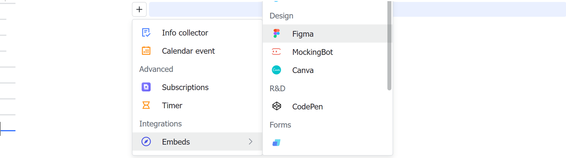Viewport: 566px width, 158px height.
Task: Add a Timer from the menu
Action: coord(197,105)
